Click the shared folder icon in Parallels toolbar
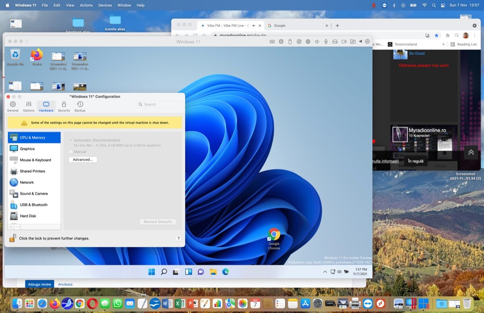484x313 pixels. pyautogui.click(x=353, y=42)
